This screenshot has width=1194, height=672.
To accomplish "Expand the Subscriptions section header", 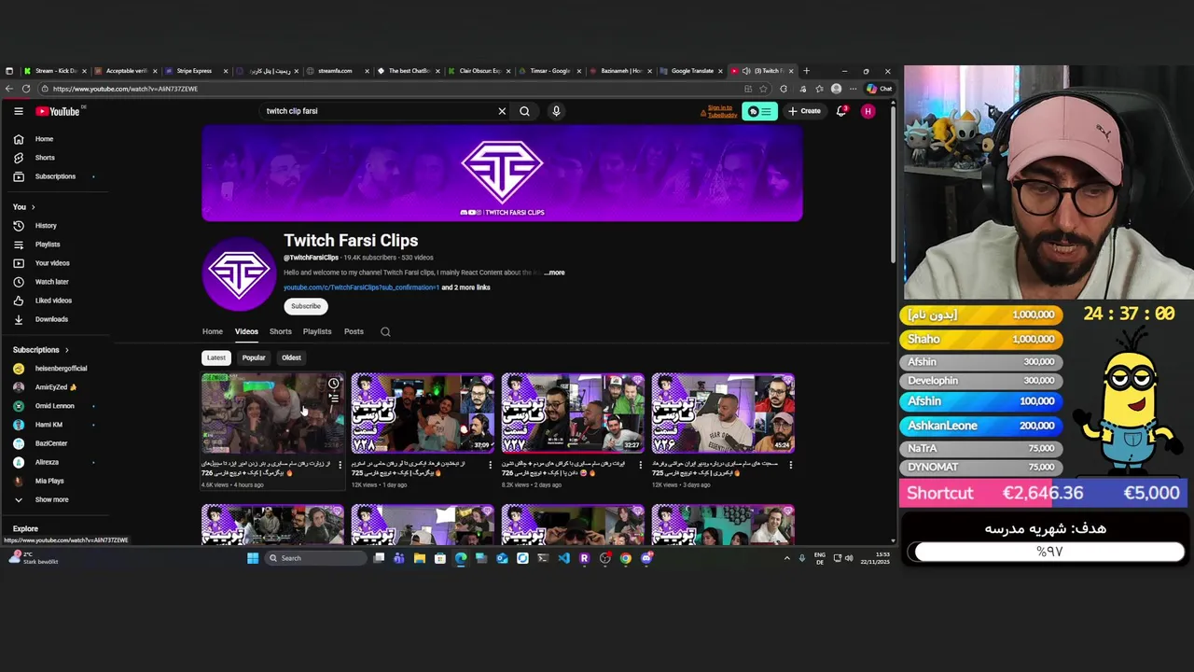I will point(41,350).
